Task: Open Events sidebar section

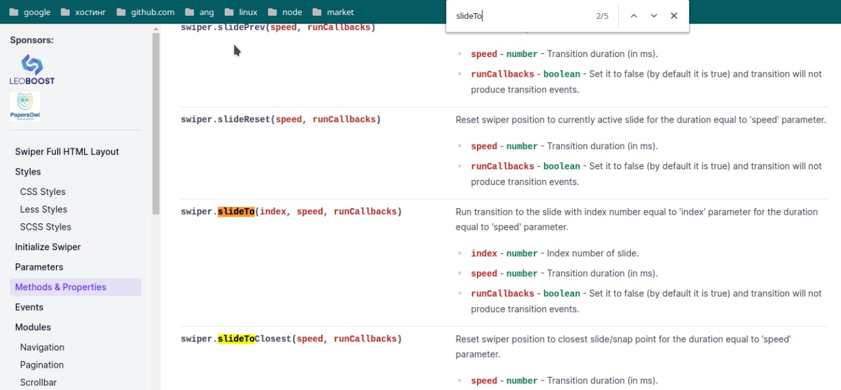Action: [29, 307]
